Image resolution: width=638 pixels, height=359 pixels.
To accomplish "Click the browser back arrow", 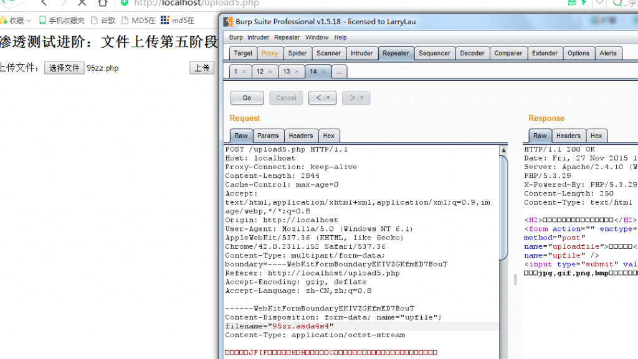I will coord(44,3).
